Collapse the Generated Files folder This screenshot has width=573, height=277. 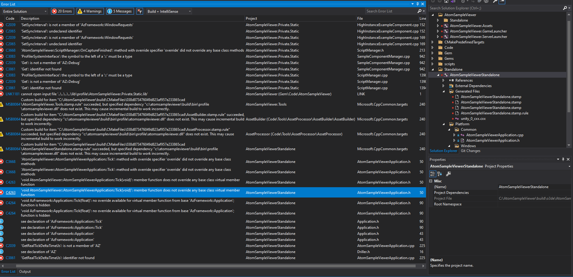click(443, 91)
